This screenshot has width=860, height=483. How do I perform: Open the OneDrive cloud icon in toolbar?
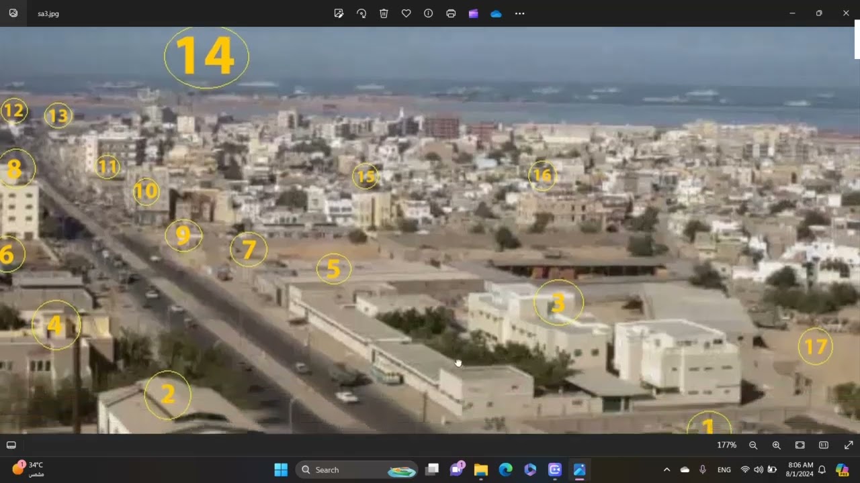496,13
